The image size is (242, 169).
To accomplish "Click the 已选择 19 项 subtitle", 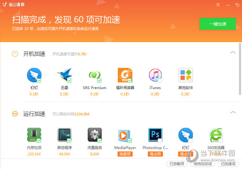I will tap(55, 29).
